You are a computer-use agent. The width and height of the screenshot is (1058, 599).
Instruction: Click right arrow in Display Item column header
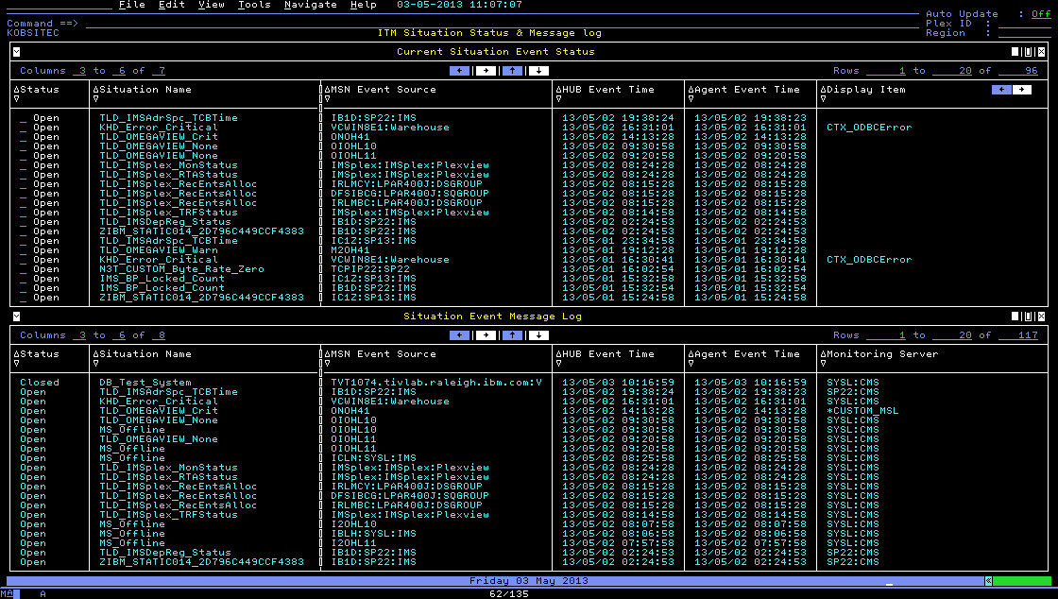click(x=1021, y=90)
